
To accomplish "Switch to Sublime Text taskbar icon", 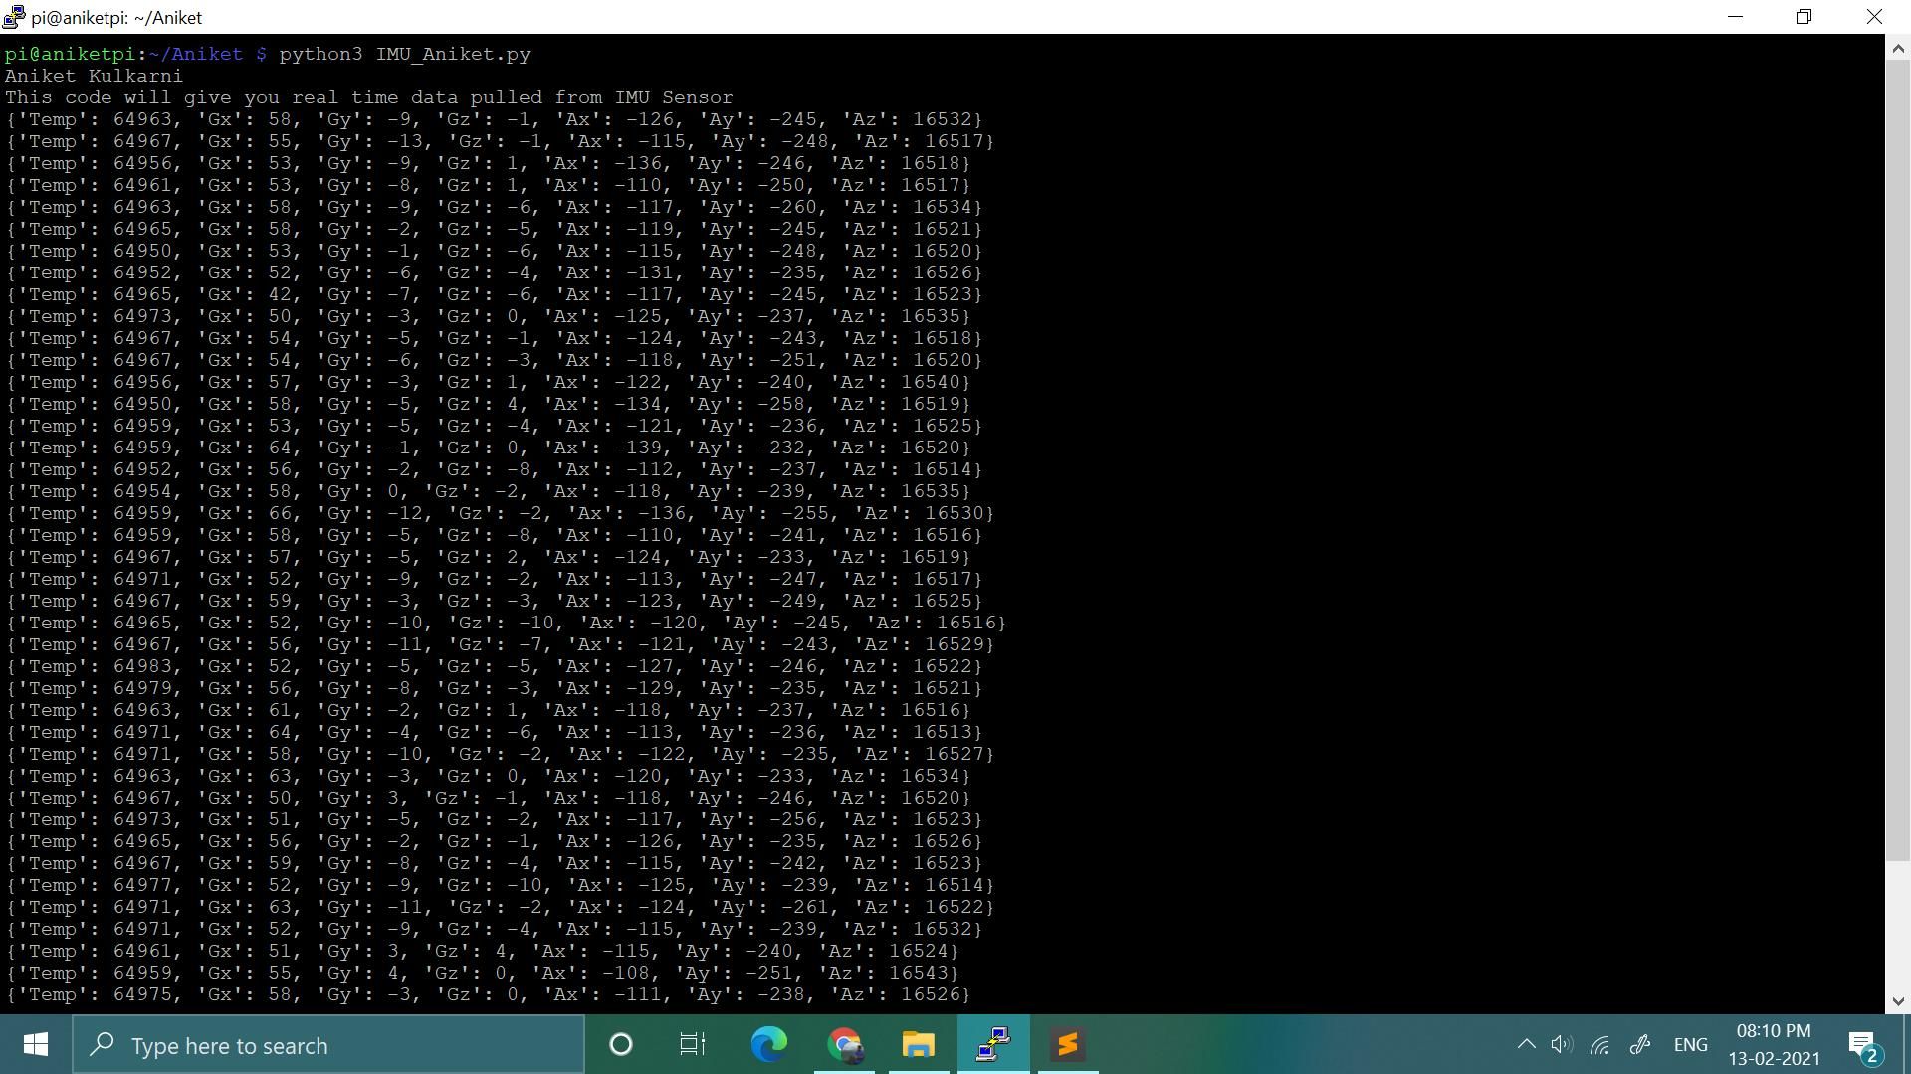I will click(1067, 1045).
